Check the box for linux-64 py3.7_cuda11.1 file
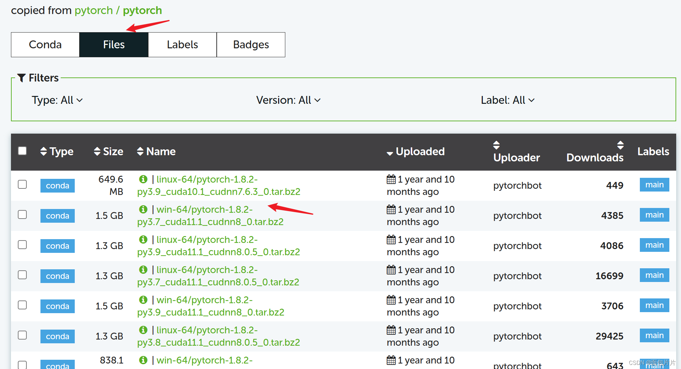 tap(22, 275)
